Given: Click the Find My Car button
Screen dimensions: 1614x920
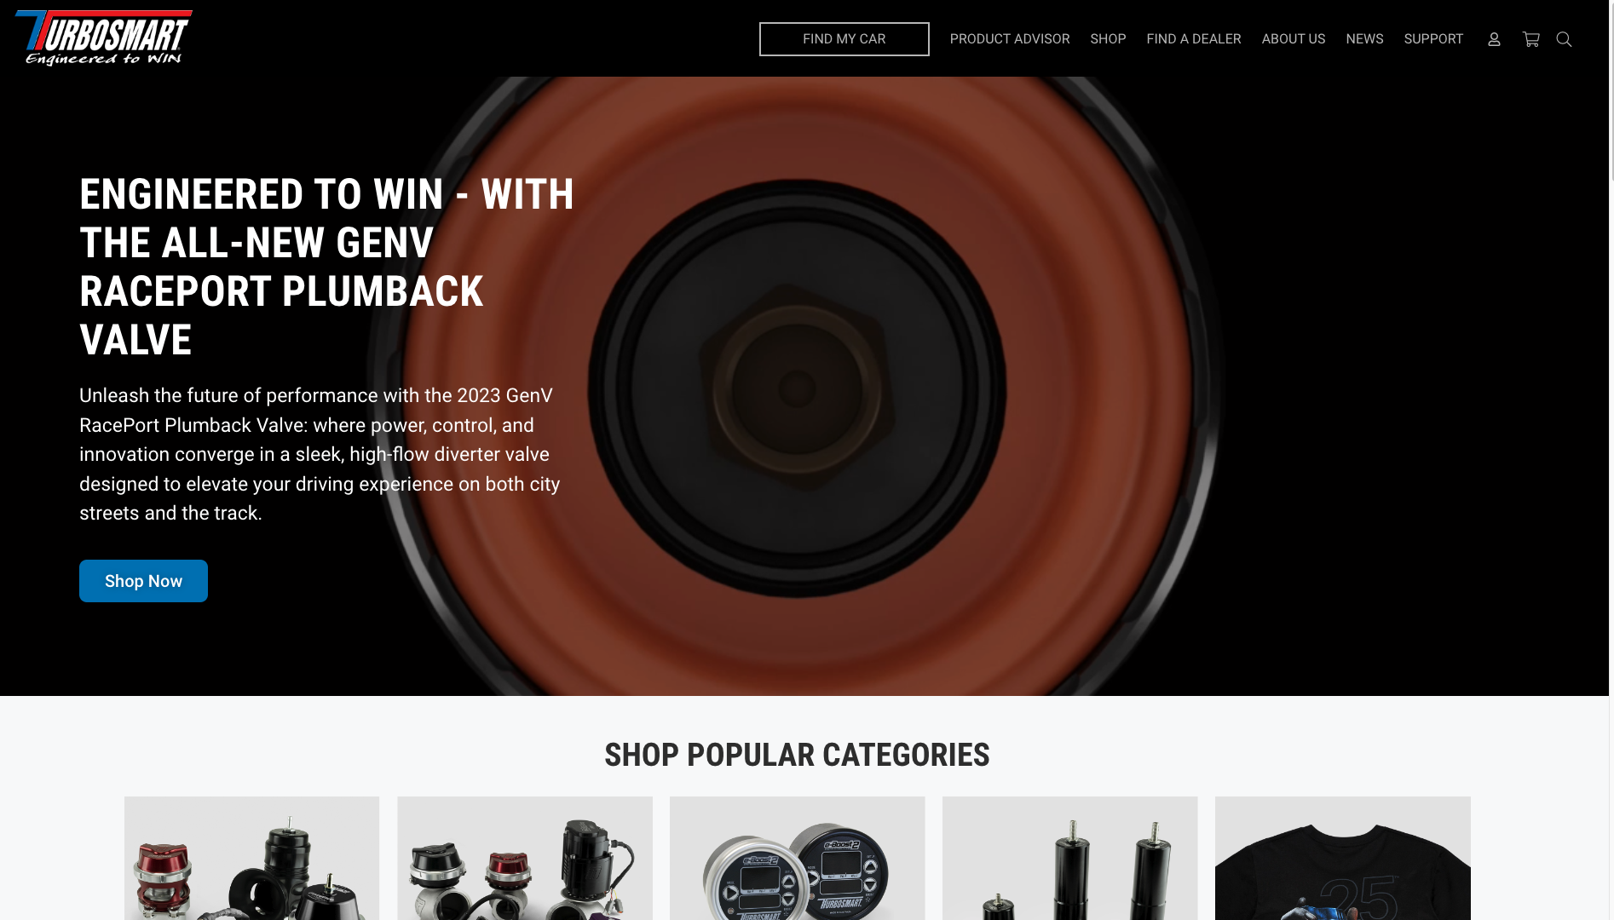Looking at the screenshot, I should [844, 39].
